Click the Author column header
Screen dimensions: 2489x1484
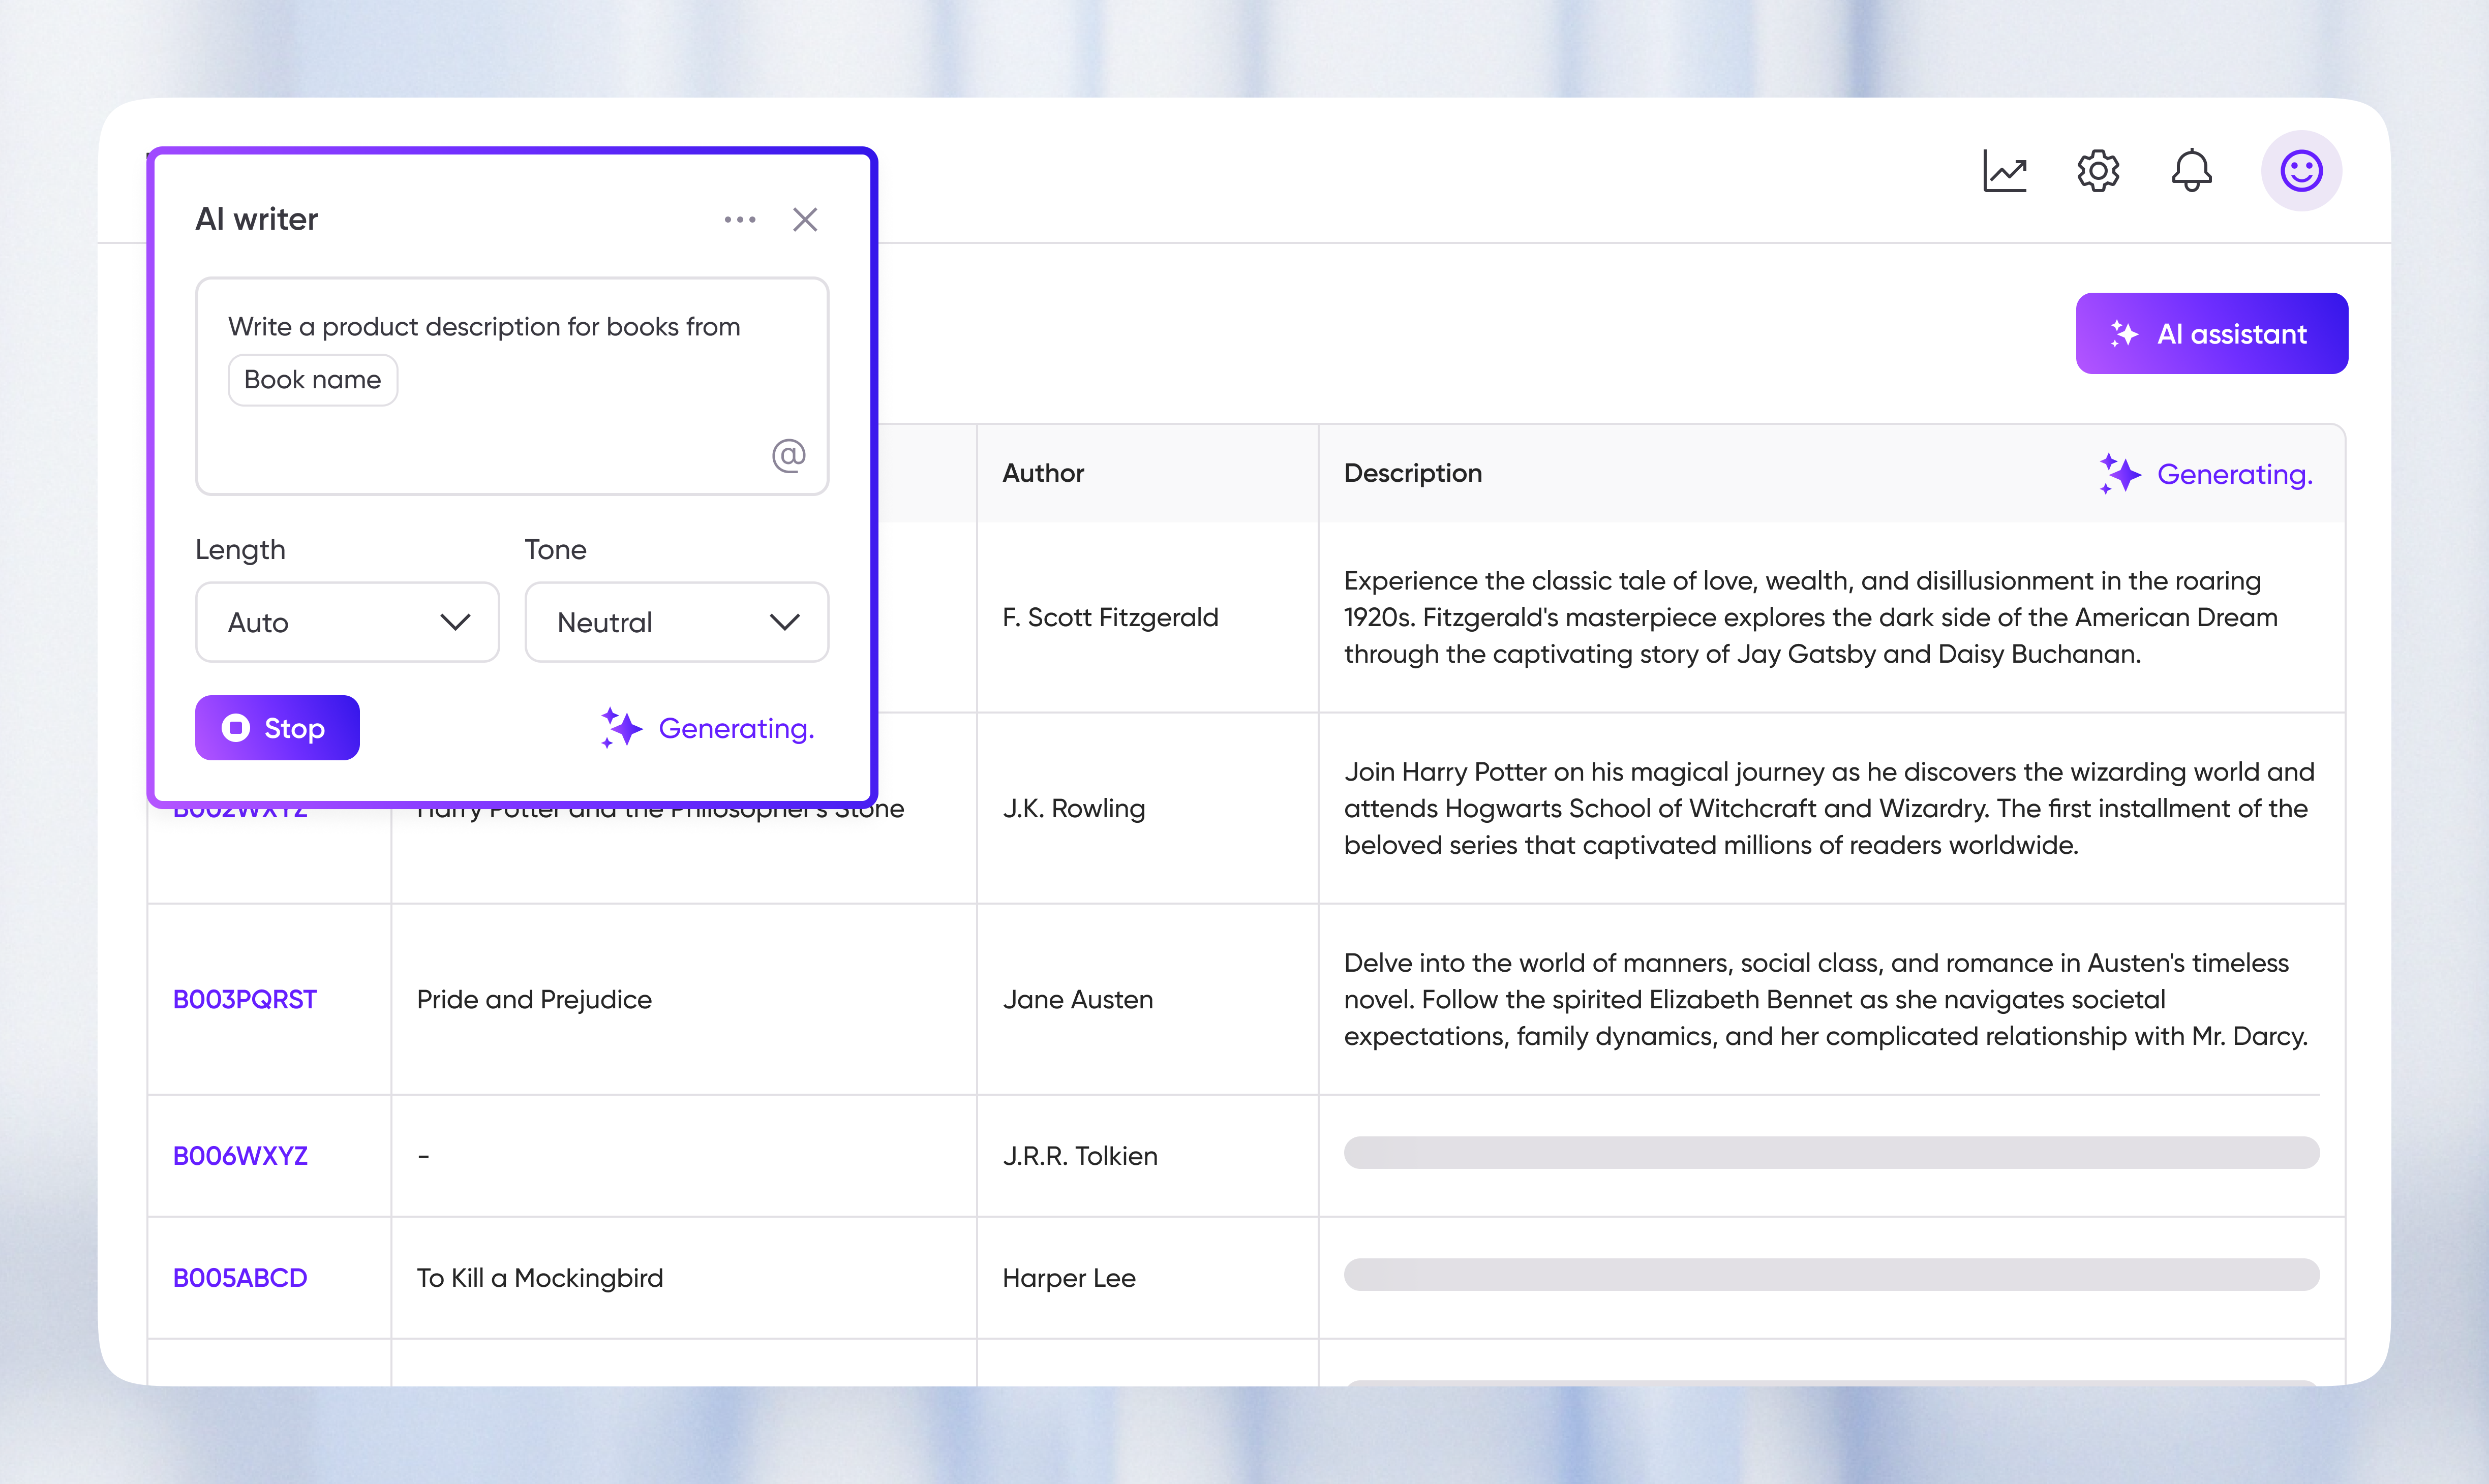[x=1043, y=473]
